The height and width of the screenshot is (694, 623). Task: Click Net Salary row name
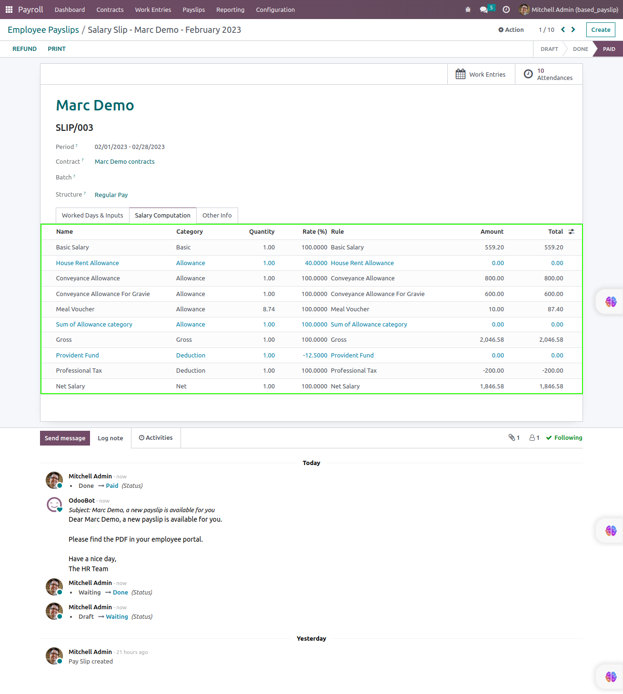click(x=70, y=387)
